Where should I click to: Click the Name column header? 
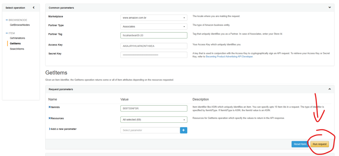[53, 99]
